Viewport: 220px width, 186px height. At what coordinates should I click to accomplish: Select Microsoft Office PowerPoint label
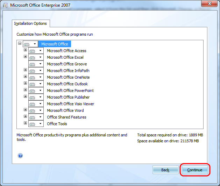click(70, 91)
